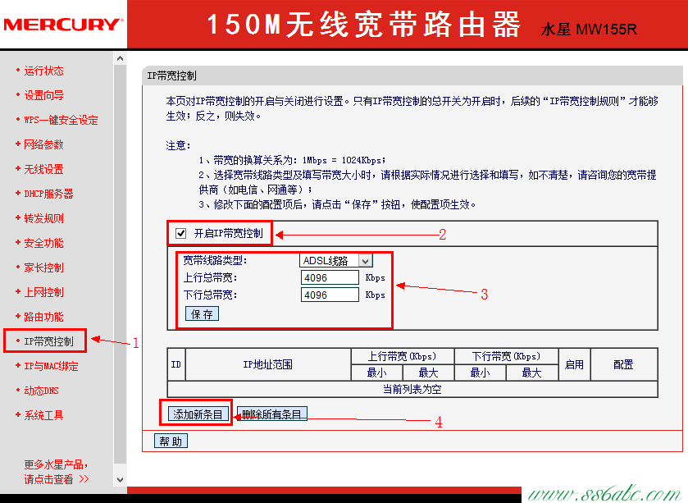Expand 系统工具 menu
This screenshot has width=688, height=503.
(x=43, y=414)
